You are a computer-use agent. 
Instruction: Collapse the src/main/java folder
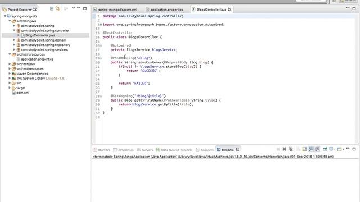tap(10, 21)
